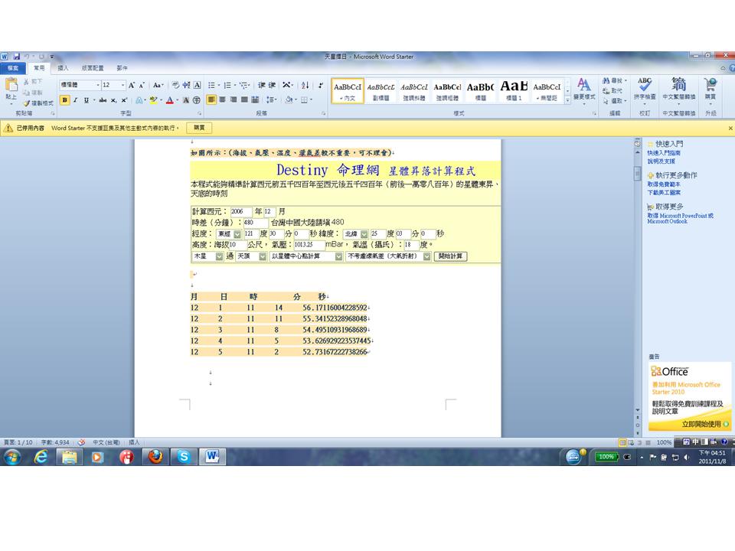The image size is (735, 551).
Task: Click the shopping cart purchase icon
Action: coord(710,88)
